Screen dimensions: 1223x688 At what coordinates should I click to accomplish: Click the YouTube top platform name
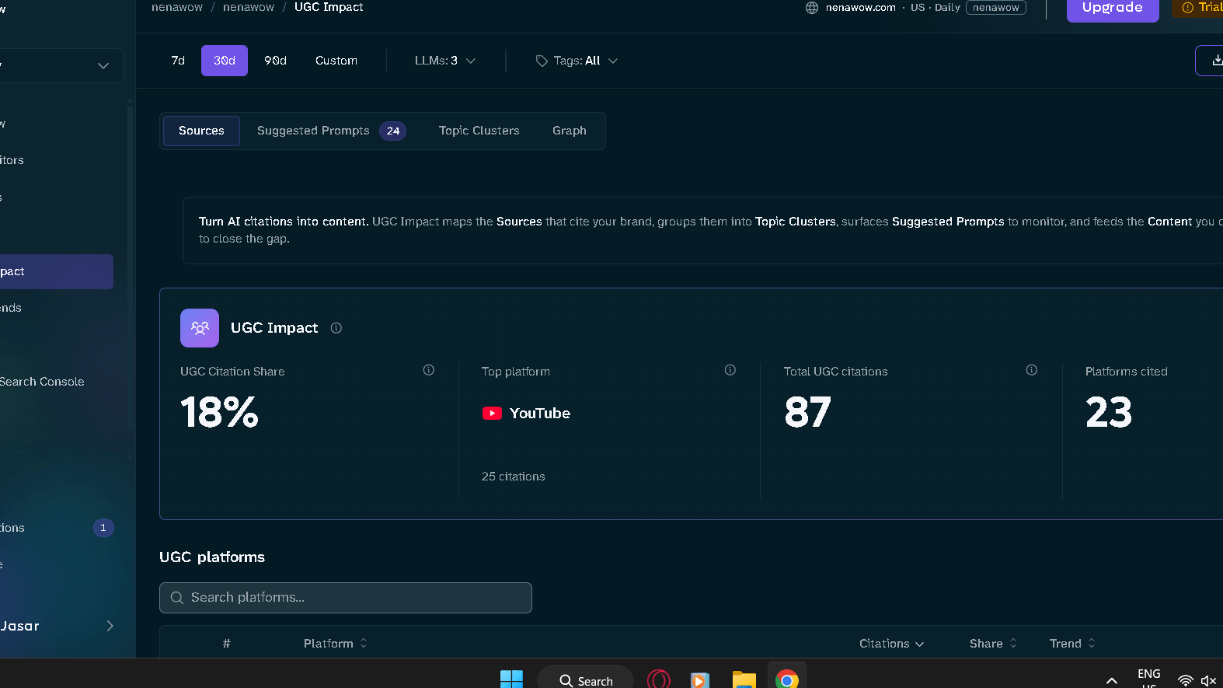pos(540,414)
